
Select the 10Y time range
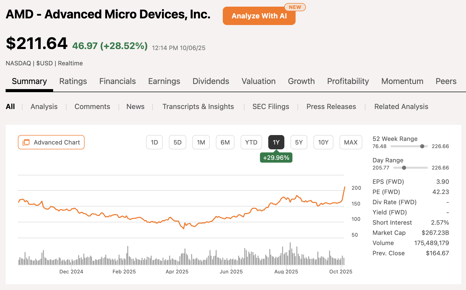coord(323,142)
